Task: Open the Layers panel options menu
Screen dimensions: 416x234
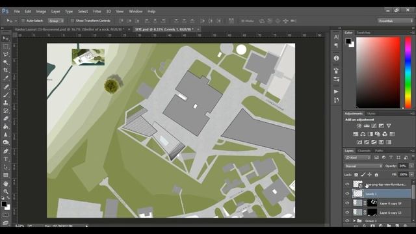Action: tap(412, 151)
